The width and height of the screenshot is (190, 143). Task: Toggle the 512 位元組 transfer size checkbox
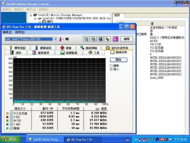click(x=11, y=113)
